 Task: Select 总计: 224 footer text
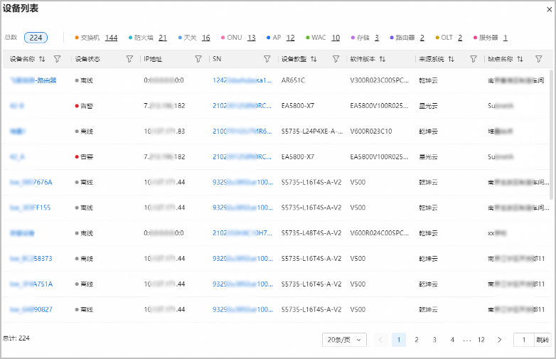pos(16,338)
